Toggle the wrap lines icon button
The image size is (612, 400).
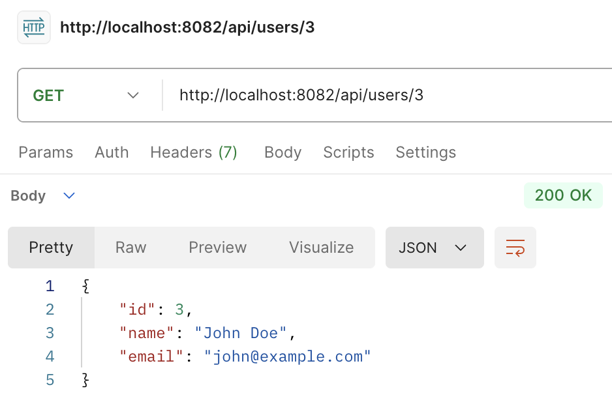coord(515,248)
